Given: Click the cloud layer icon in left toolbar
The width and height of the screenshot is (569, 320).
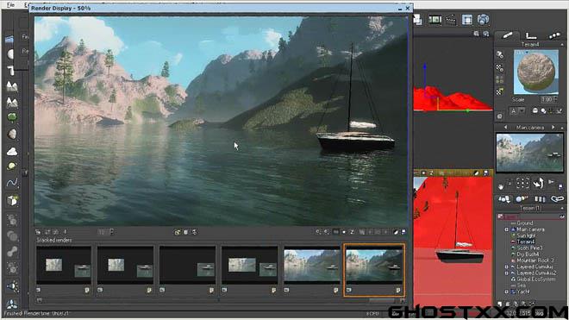Looking at the screenshot, I should [12, 151].
